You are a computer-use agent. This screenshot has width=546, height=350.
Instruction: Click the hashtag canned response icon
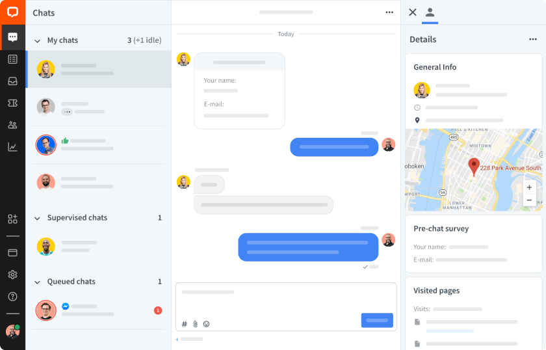185,324
